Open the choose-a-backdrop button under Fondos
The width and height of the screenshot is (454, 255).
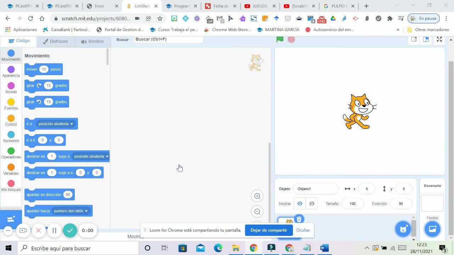click(x=432, y=229)
